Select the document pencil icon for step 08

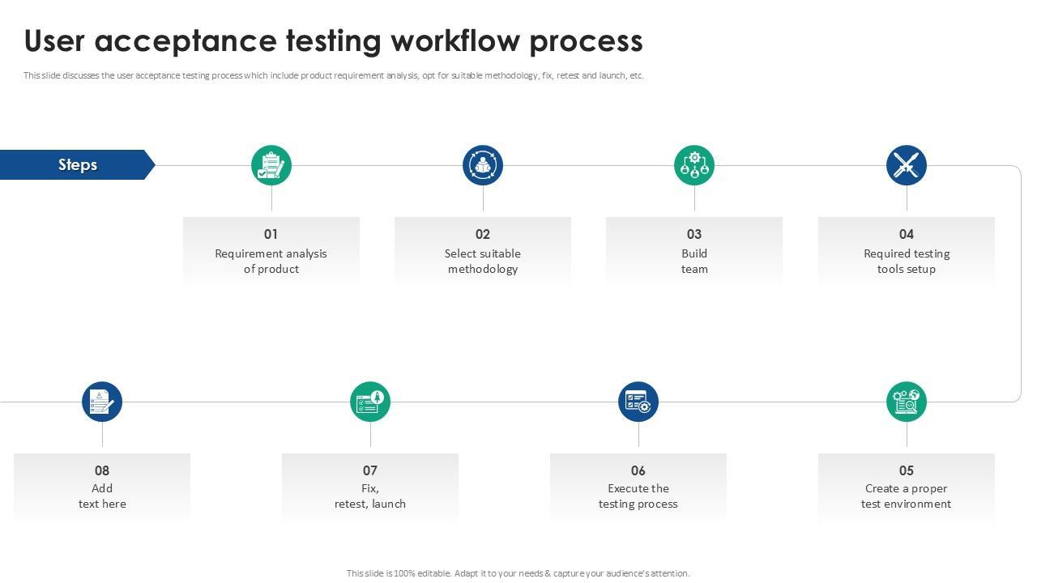coord(102,402)
